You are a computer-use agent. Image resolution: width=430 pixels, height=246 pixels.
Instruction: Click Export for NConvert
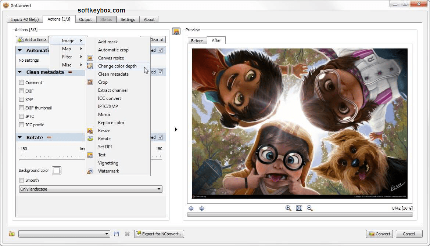pyautogui.click(x=159, y=234)
